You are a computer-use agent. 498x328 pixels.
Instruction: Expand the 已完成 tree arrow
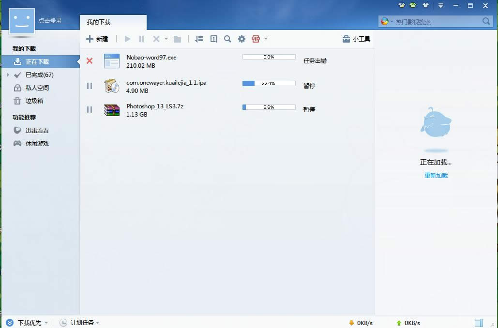tap(8, 75)
